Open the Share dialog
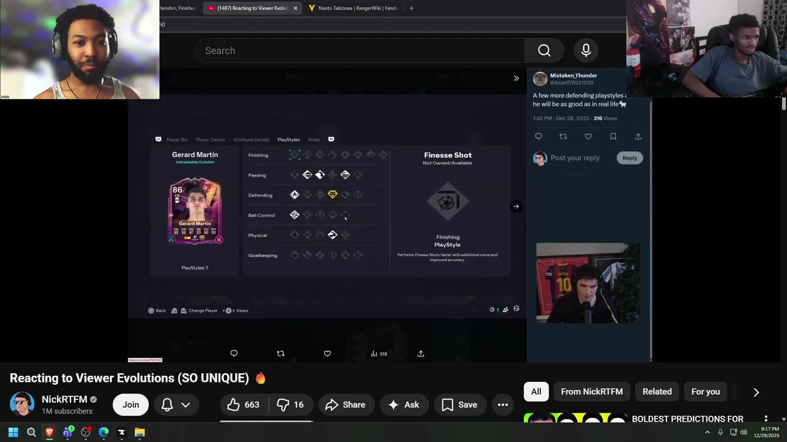 [346, 405]
